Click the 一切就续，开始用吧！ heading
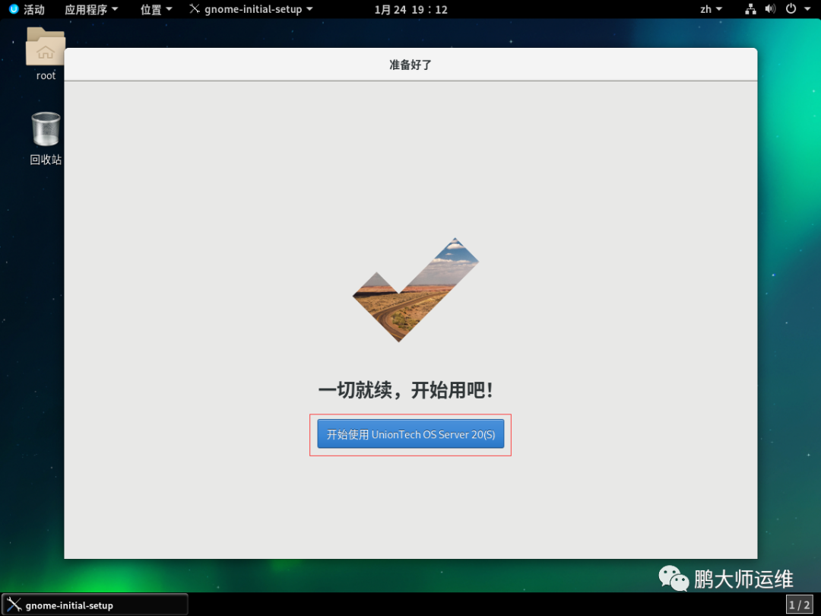 click(x=406, y=389)
